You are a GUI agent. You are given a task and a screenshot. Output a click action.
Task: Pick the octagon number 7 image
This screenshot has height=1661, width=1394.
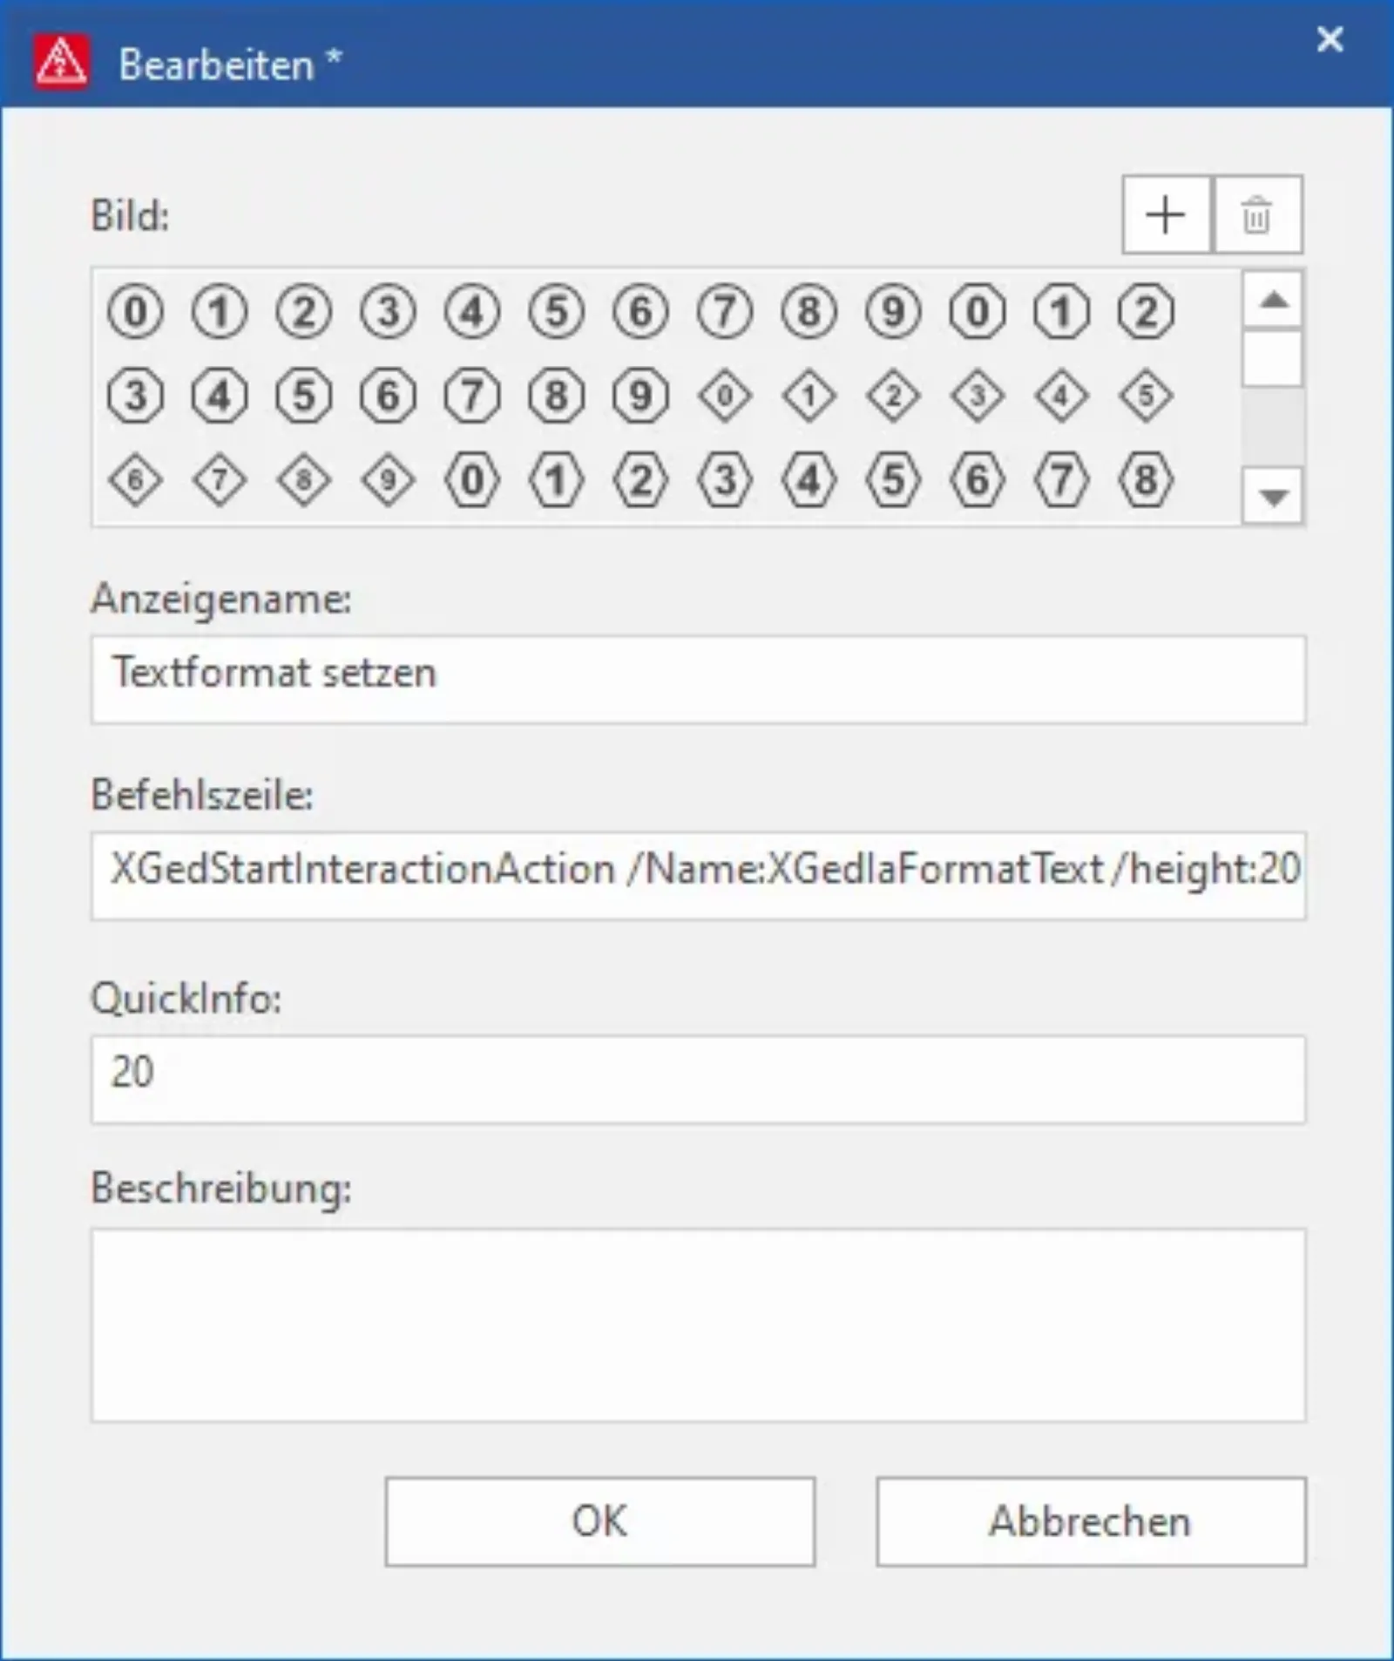(472, 396)
